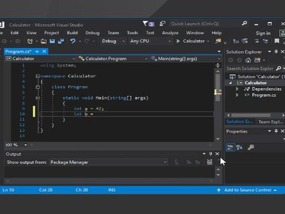This screenshot has width=285, height=214.
Task: Click the New Project toolbar icon
Action: [x=30, y=41]
